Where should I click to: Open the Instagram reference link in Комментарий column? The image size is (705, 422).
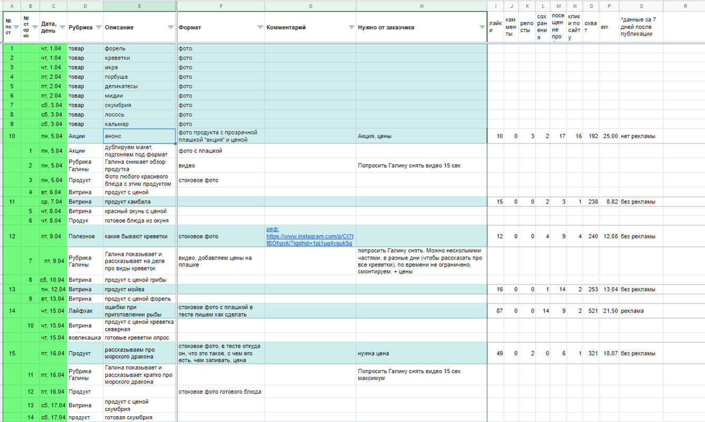[x=310, y=236]
